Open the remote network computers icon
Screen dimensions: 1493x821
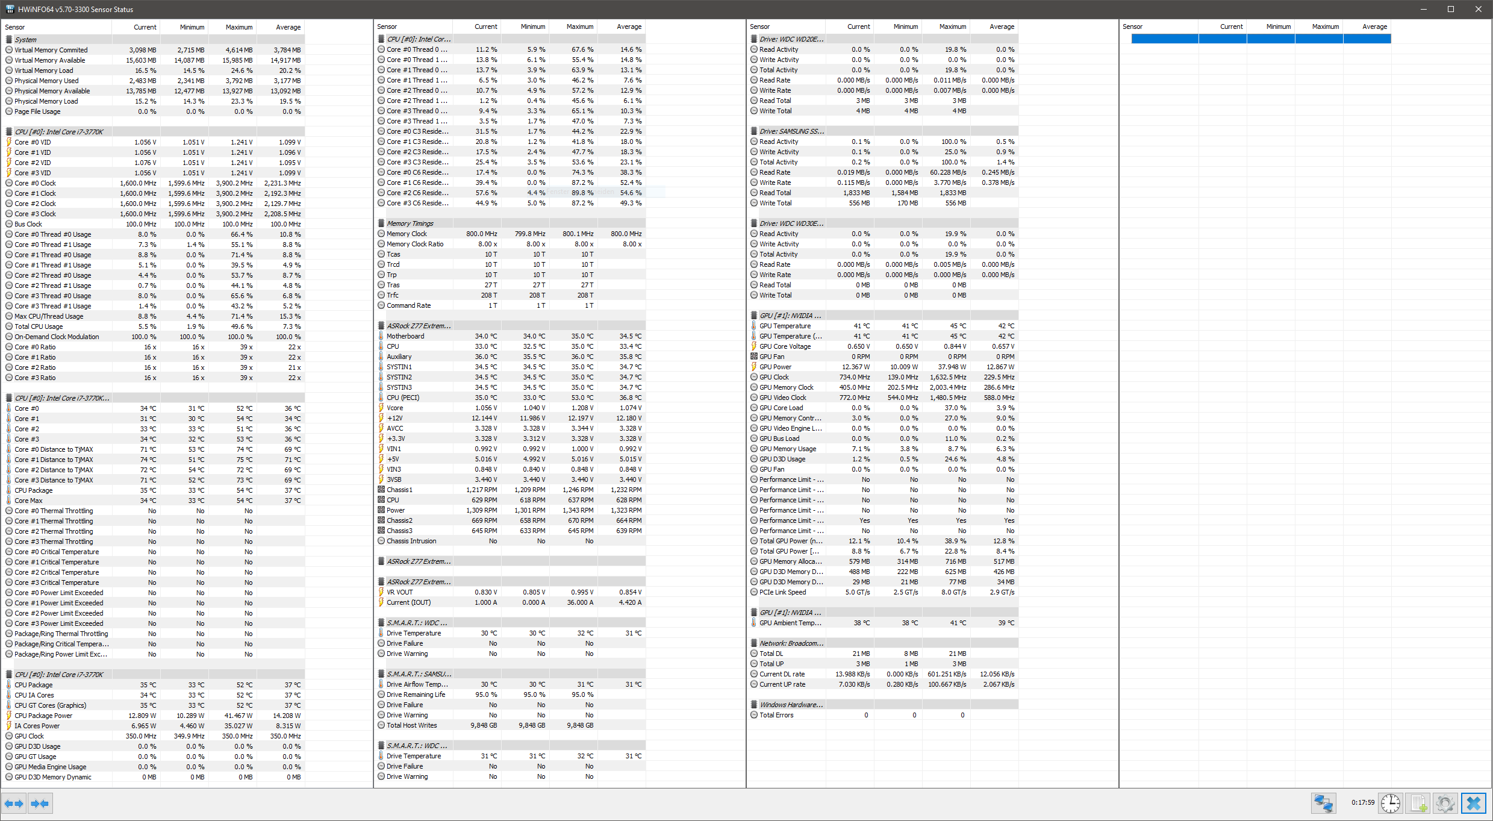[x=1323, y=803]
